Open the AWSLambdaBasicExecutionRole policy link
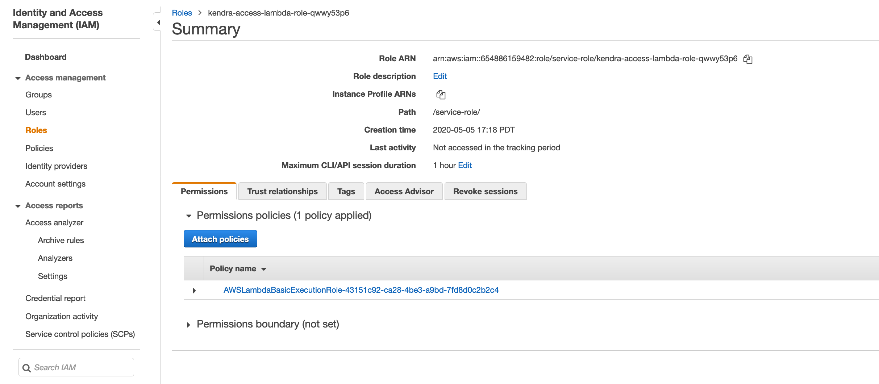Viewport: 879px width, 384px height. [x=361, y=290]
